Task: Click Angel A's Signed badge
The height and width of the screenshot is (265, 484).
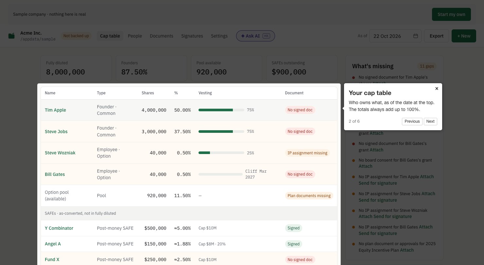Action: click(x=293, y=244)
